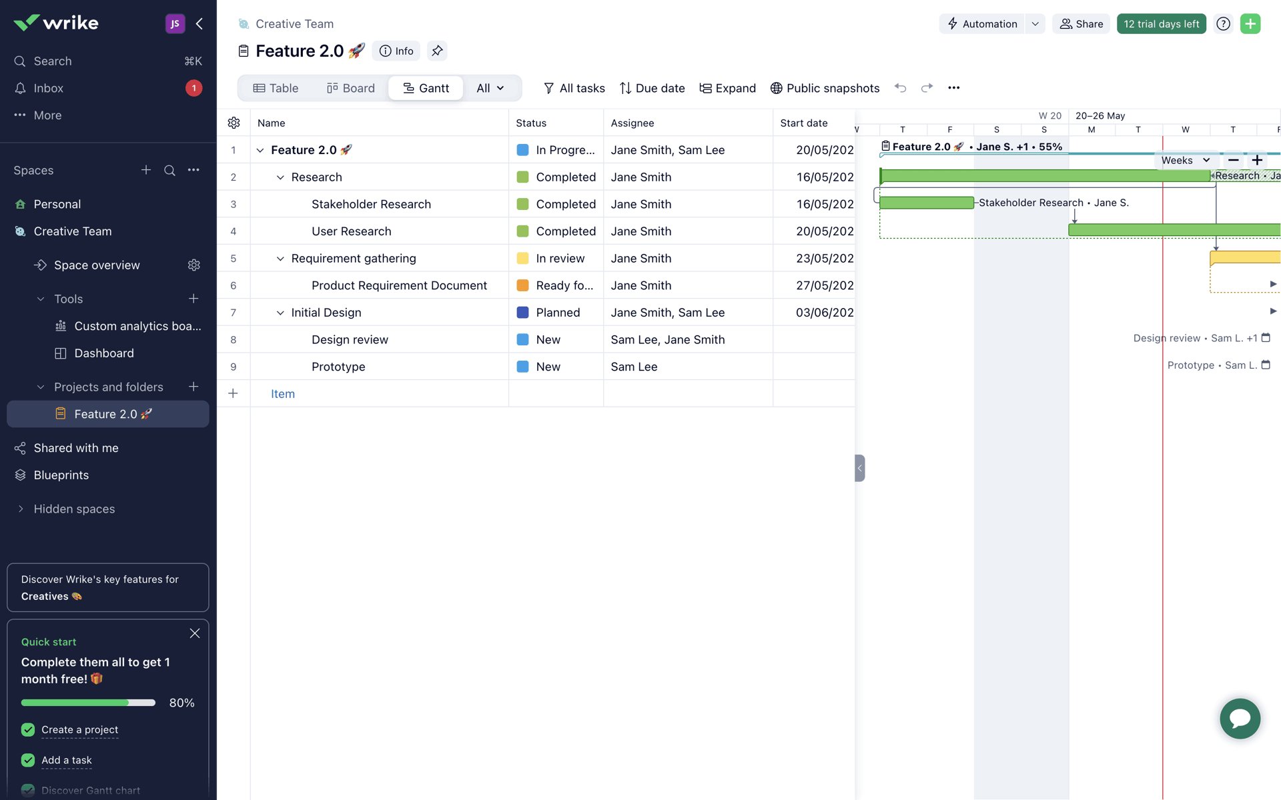Viewport: 1281px width, 800px height.
Task: Select the Gantt view tab
Action: 426,88
